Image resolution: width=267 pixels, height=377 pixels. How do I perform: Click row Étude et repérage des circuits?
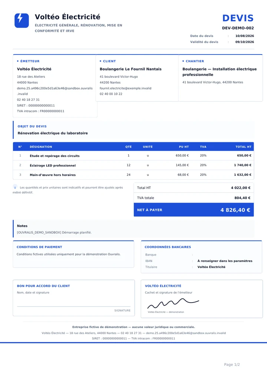(133, 156)
